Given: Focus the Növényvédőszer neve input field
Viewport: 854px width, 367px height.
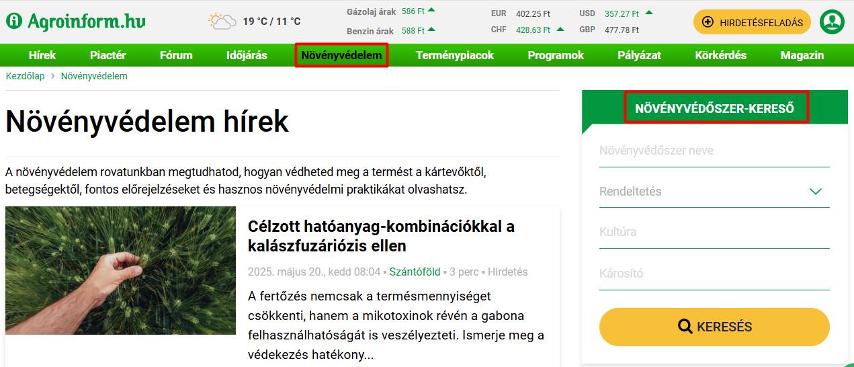Looking at the screenshot, I should click(714, 151).
